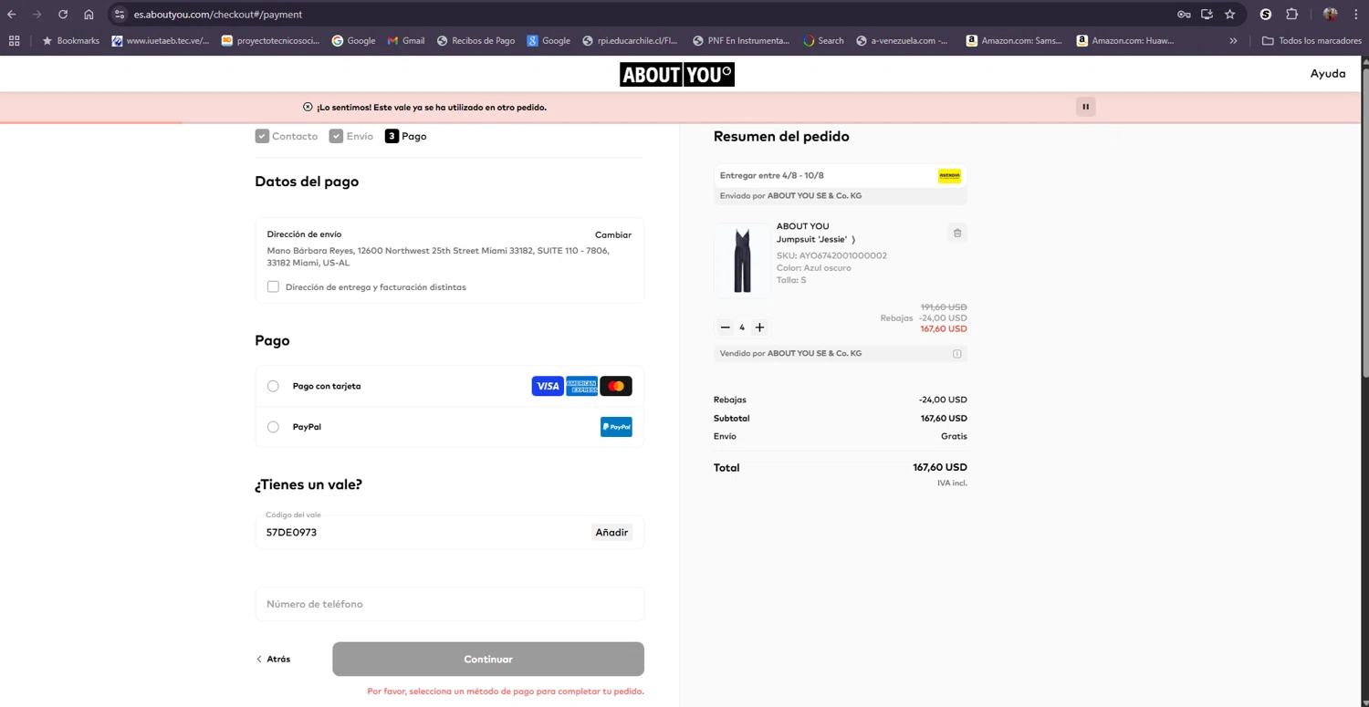Viewport: 1369px width, 707px height.
Task: Select Pago con tarjeta radio button
Action: click(x=273, y=387)
